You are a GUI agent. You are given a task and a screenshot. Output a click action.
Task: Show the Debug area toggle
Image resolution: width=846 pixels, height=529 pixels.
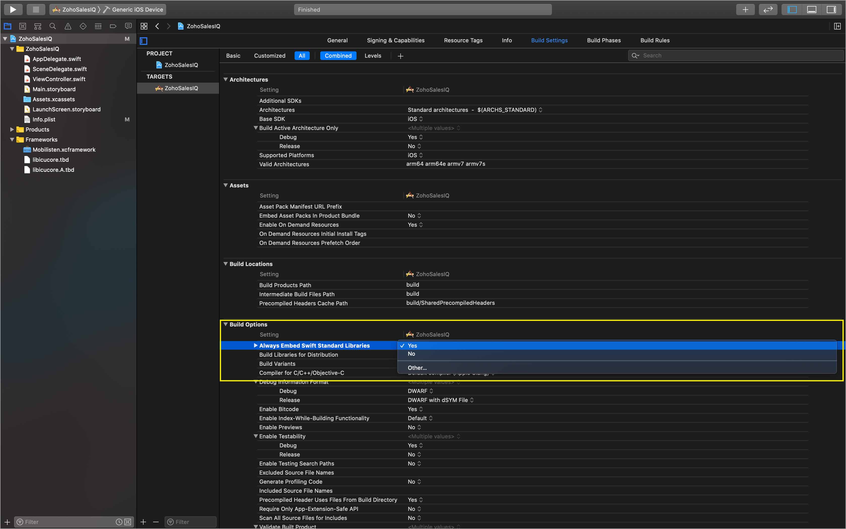coord(812,10)
